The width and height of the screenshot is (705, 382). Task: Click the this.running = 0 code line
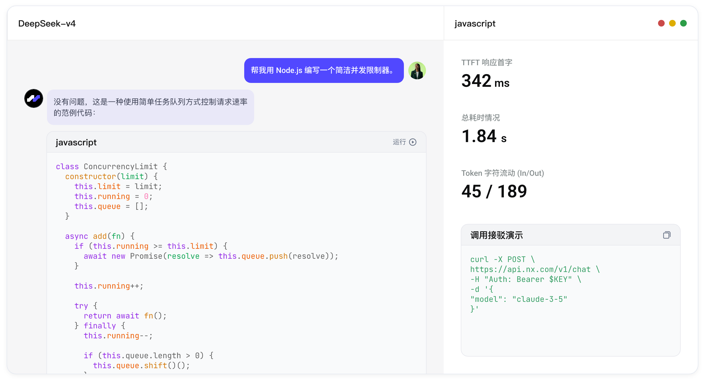(x=113, y=197)
